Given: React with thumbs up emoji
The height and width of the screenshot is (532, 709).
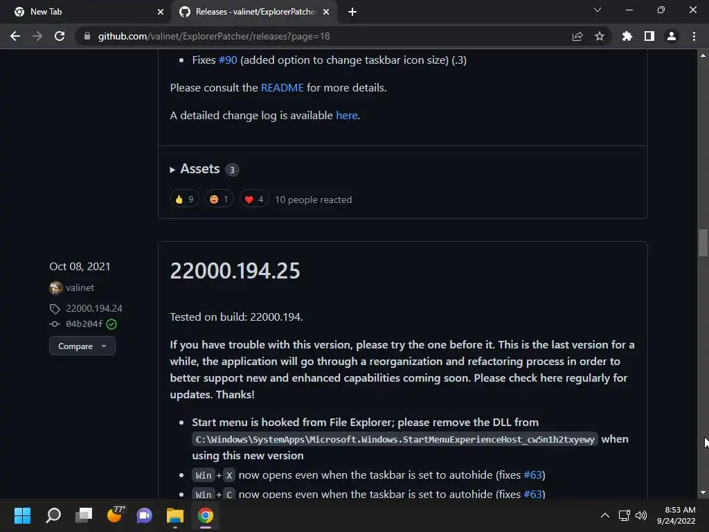Looking at the screenshot, I should (184, 199).
